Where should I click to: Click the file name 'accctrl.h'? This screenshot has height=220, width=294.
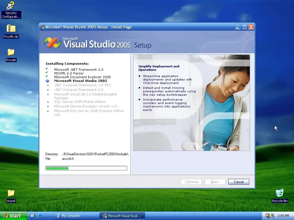[x=68, y=159]
